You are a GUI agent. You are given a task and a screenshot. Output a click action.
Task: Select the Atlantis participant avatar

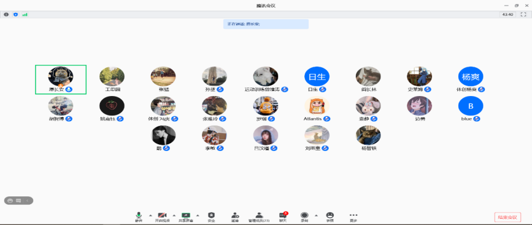317,106
